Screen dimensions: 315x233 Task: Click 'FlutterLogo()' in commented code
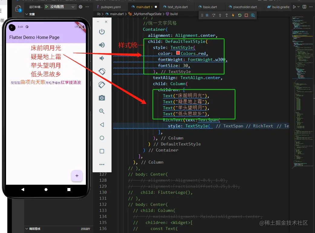click(174, 192)
